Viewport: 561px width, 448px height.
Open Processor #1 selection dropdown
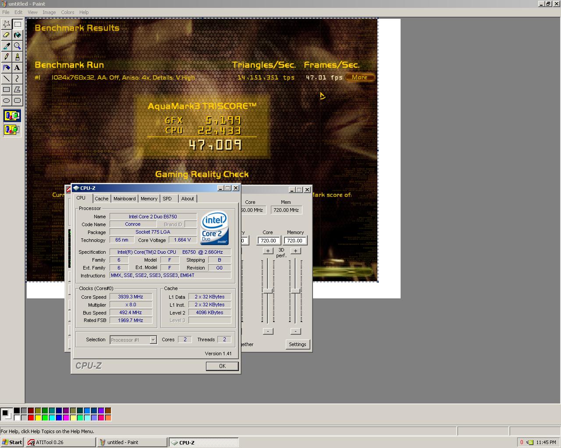(133, 340)
